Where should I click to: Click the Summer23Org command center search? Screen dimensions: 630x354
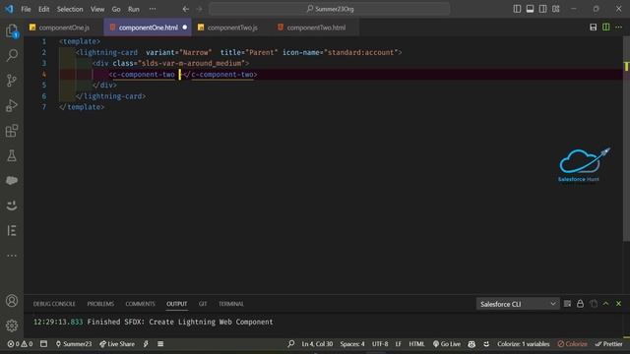click(330, 9)
